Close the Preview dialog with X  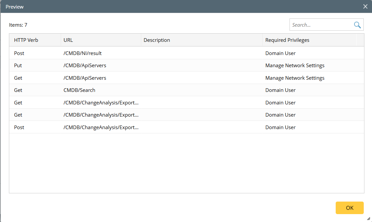coord(365,7)
